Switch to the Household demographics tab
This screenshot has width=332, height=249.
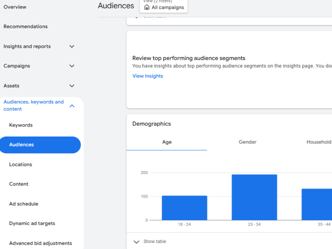[319, 142]
